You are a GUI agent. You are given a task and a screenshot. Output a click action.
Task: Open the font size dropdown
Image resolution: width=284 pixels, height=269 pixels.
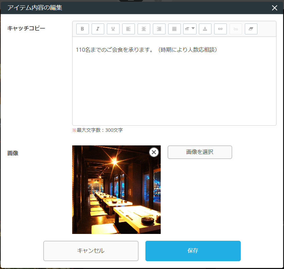point(190,29)
